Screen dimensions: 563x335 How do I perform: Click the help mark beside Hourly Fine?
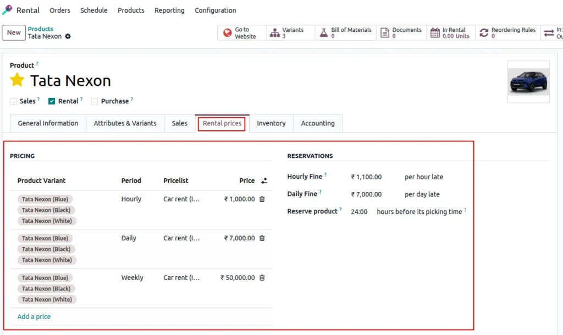pos(325,174)
